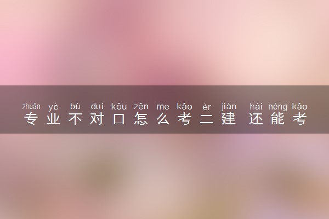Screen dimensions: 329x219
Task: Select the character 对 in the banner
Action: click(x=97, y=119)
